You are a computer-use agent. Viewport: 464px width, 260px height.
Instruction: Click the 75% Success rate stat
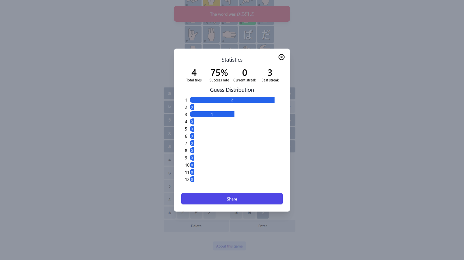(x=219, y=73)
